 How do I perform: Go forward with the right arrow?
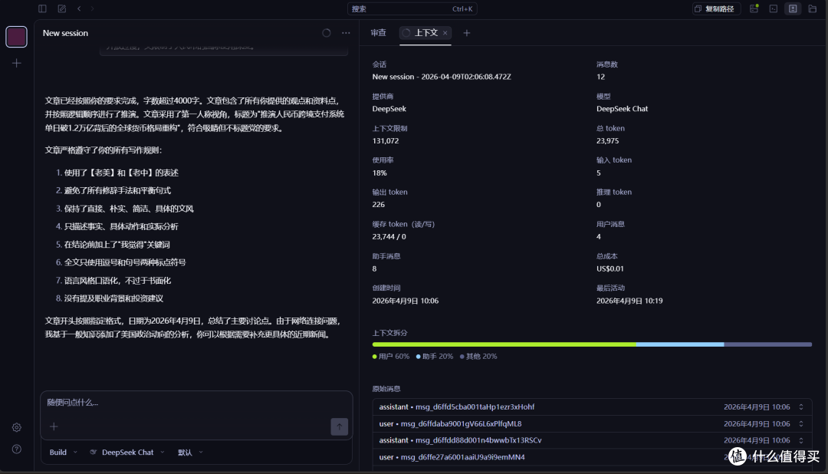pos(93,8)
